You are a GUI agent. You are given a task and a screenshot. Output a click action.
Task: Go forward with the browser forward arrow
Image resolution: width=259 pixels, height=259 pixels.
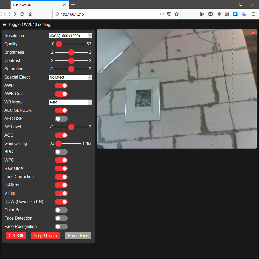(x=14, y=14)
